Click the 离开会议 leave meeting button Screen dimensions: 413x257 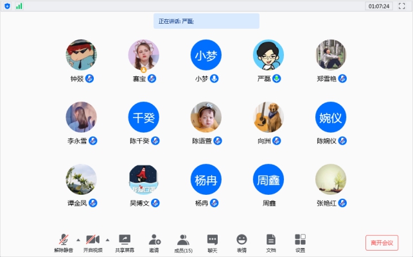(x=382, y=242)
